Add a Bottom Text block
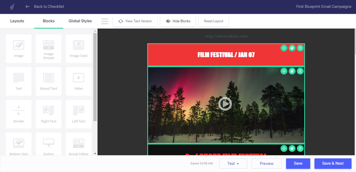Screen dimensions: 356x172 pyautogui.click(x=19, y=144)
